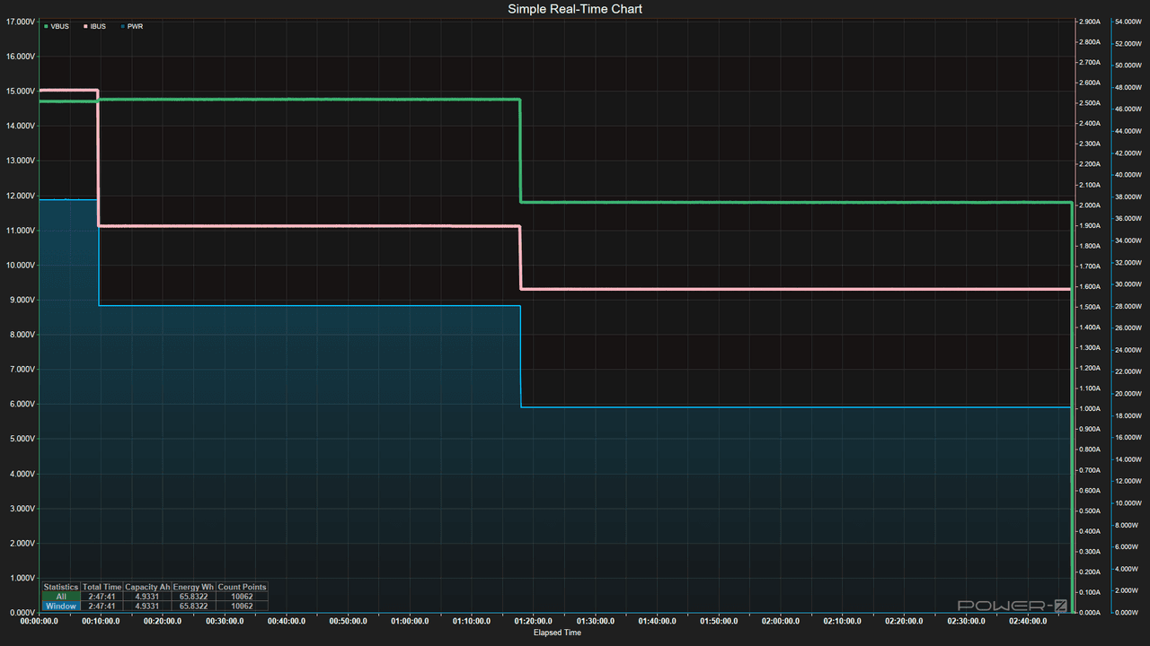
Task: Click the 00:00:00.0 time axis tick
Action: (39, 621)
